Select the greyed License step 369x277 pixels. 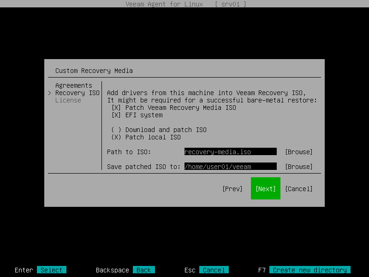coord(68,100)
